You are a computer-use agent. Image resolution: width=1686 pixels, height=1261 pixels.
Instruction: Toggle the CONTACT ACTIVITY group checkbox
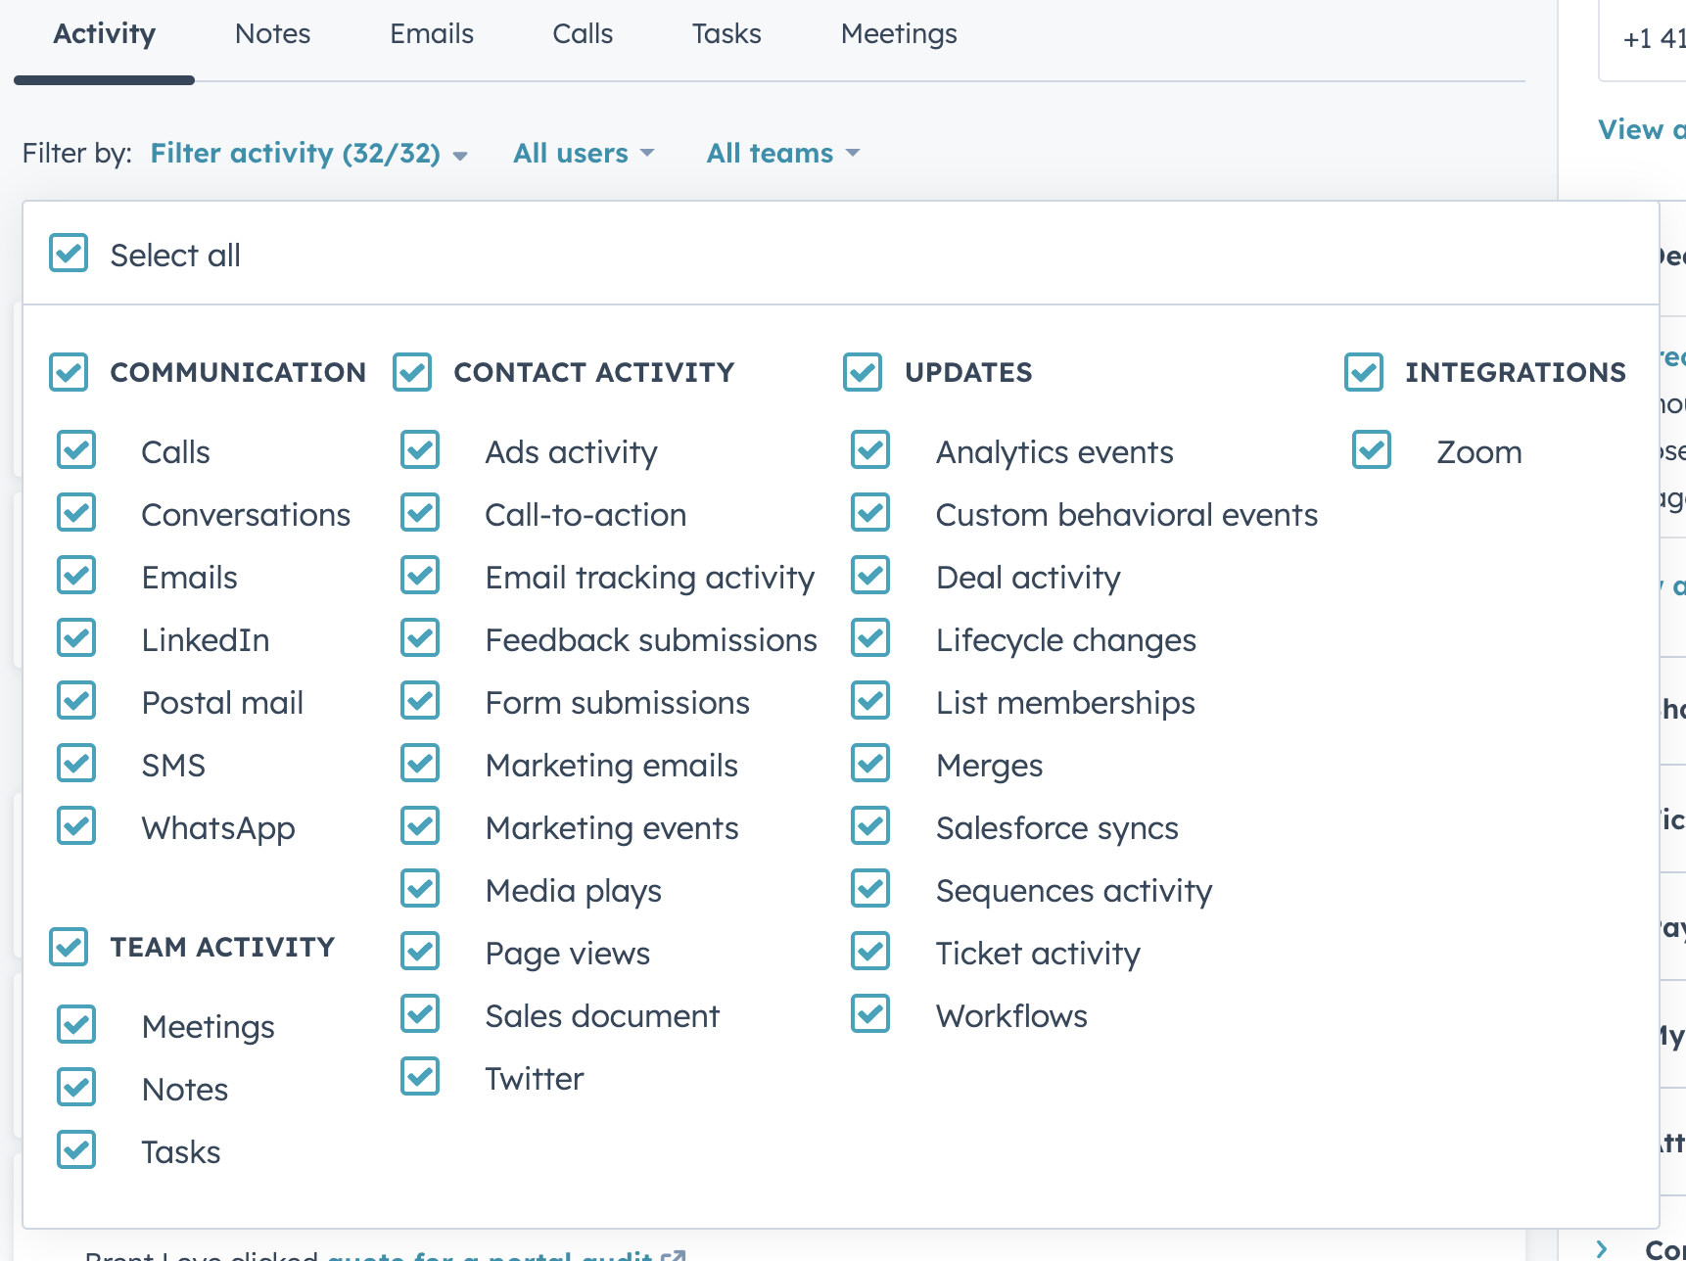click(412, 372)
